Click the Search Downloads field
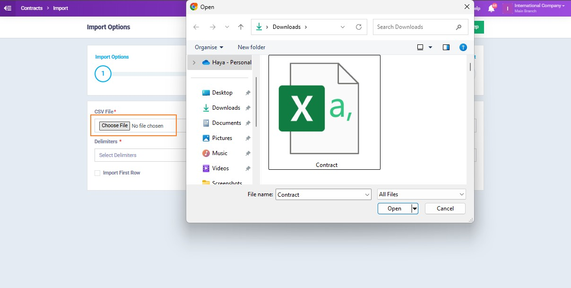 (x=414, y=27)
